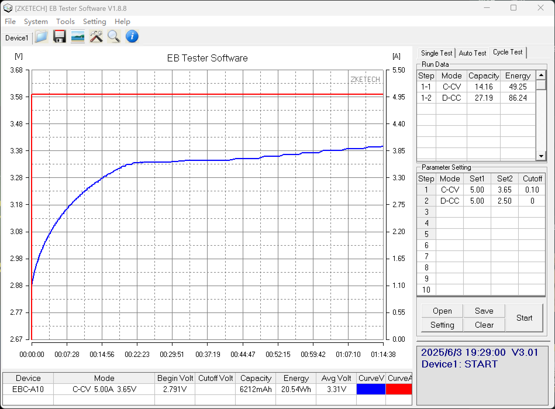Screen dimensions: 555x409
Task: Switch to the Single Test tab
Action: (x=436, y=53)
